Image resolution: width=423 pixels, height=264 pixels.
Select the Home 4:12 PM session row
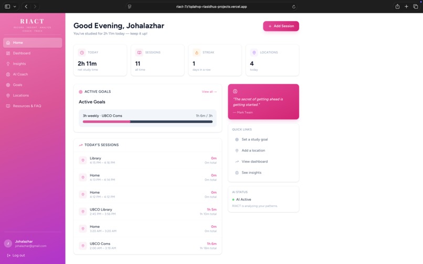[147, 194]
